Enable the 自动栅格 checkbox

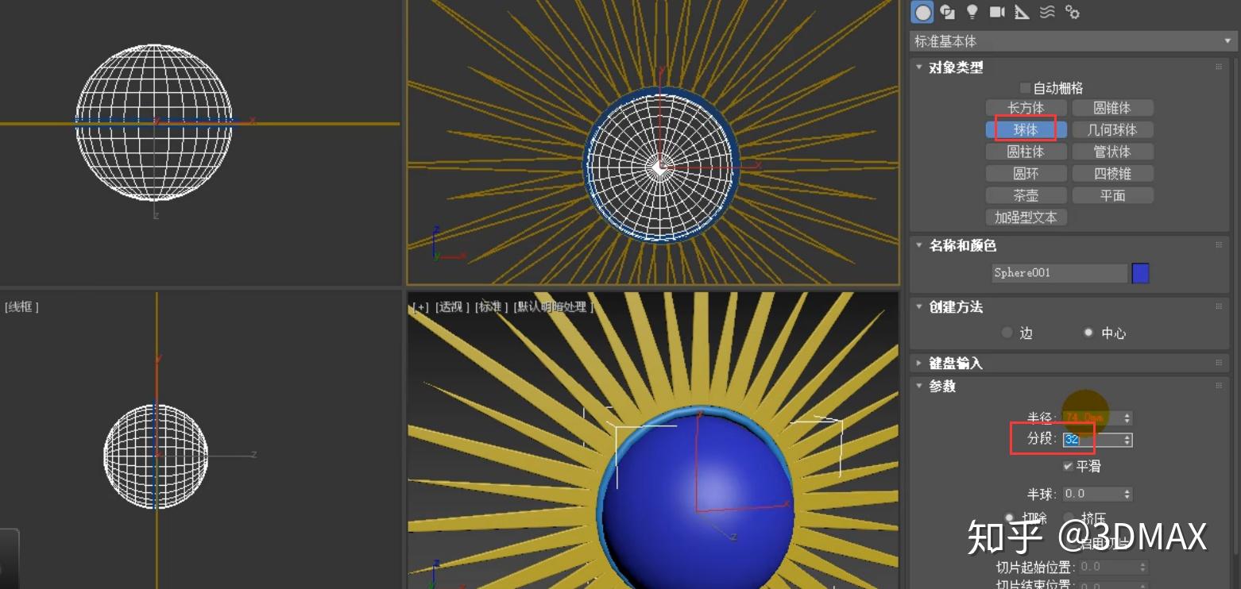[1025, 87]
